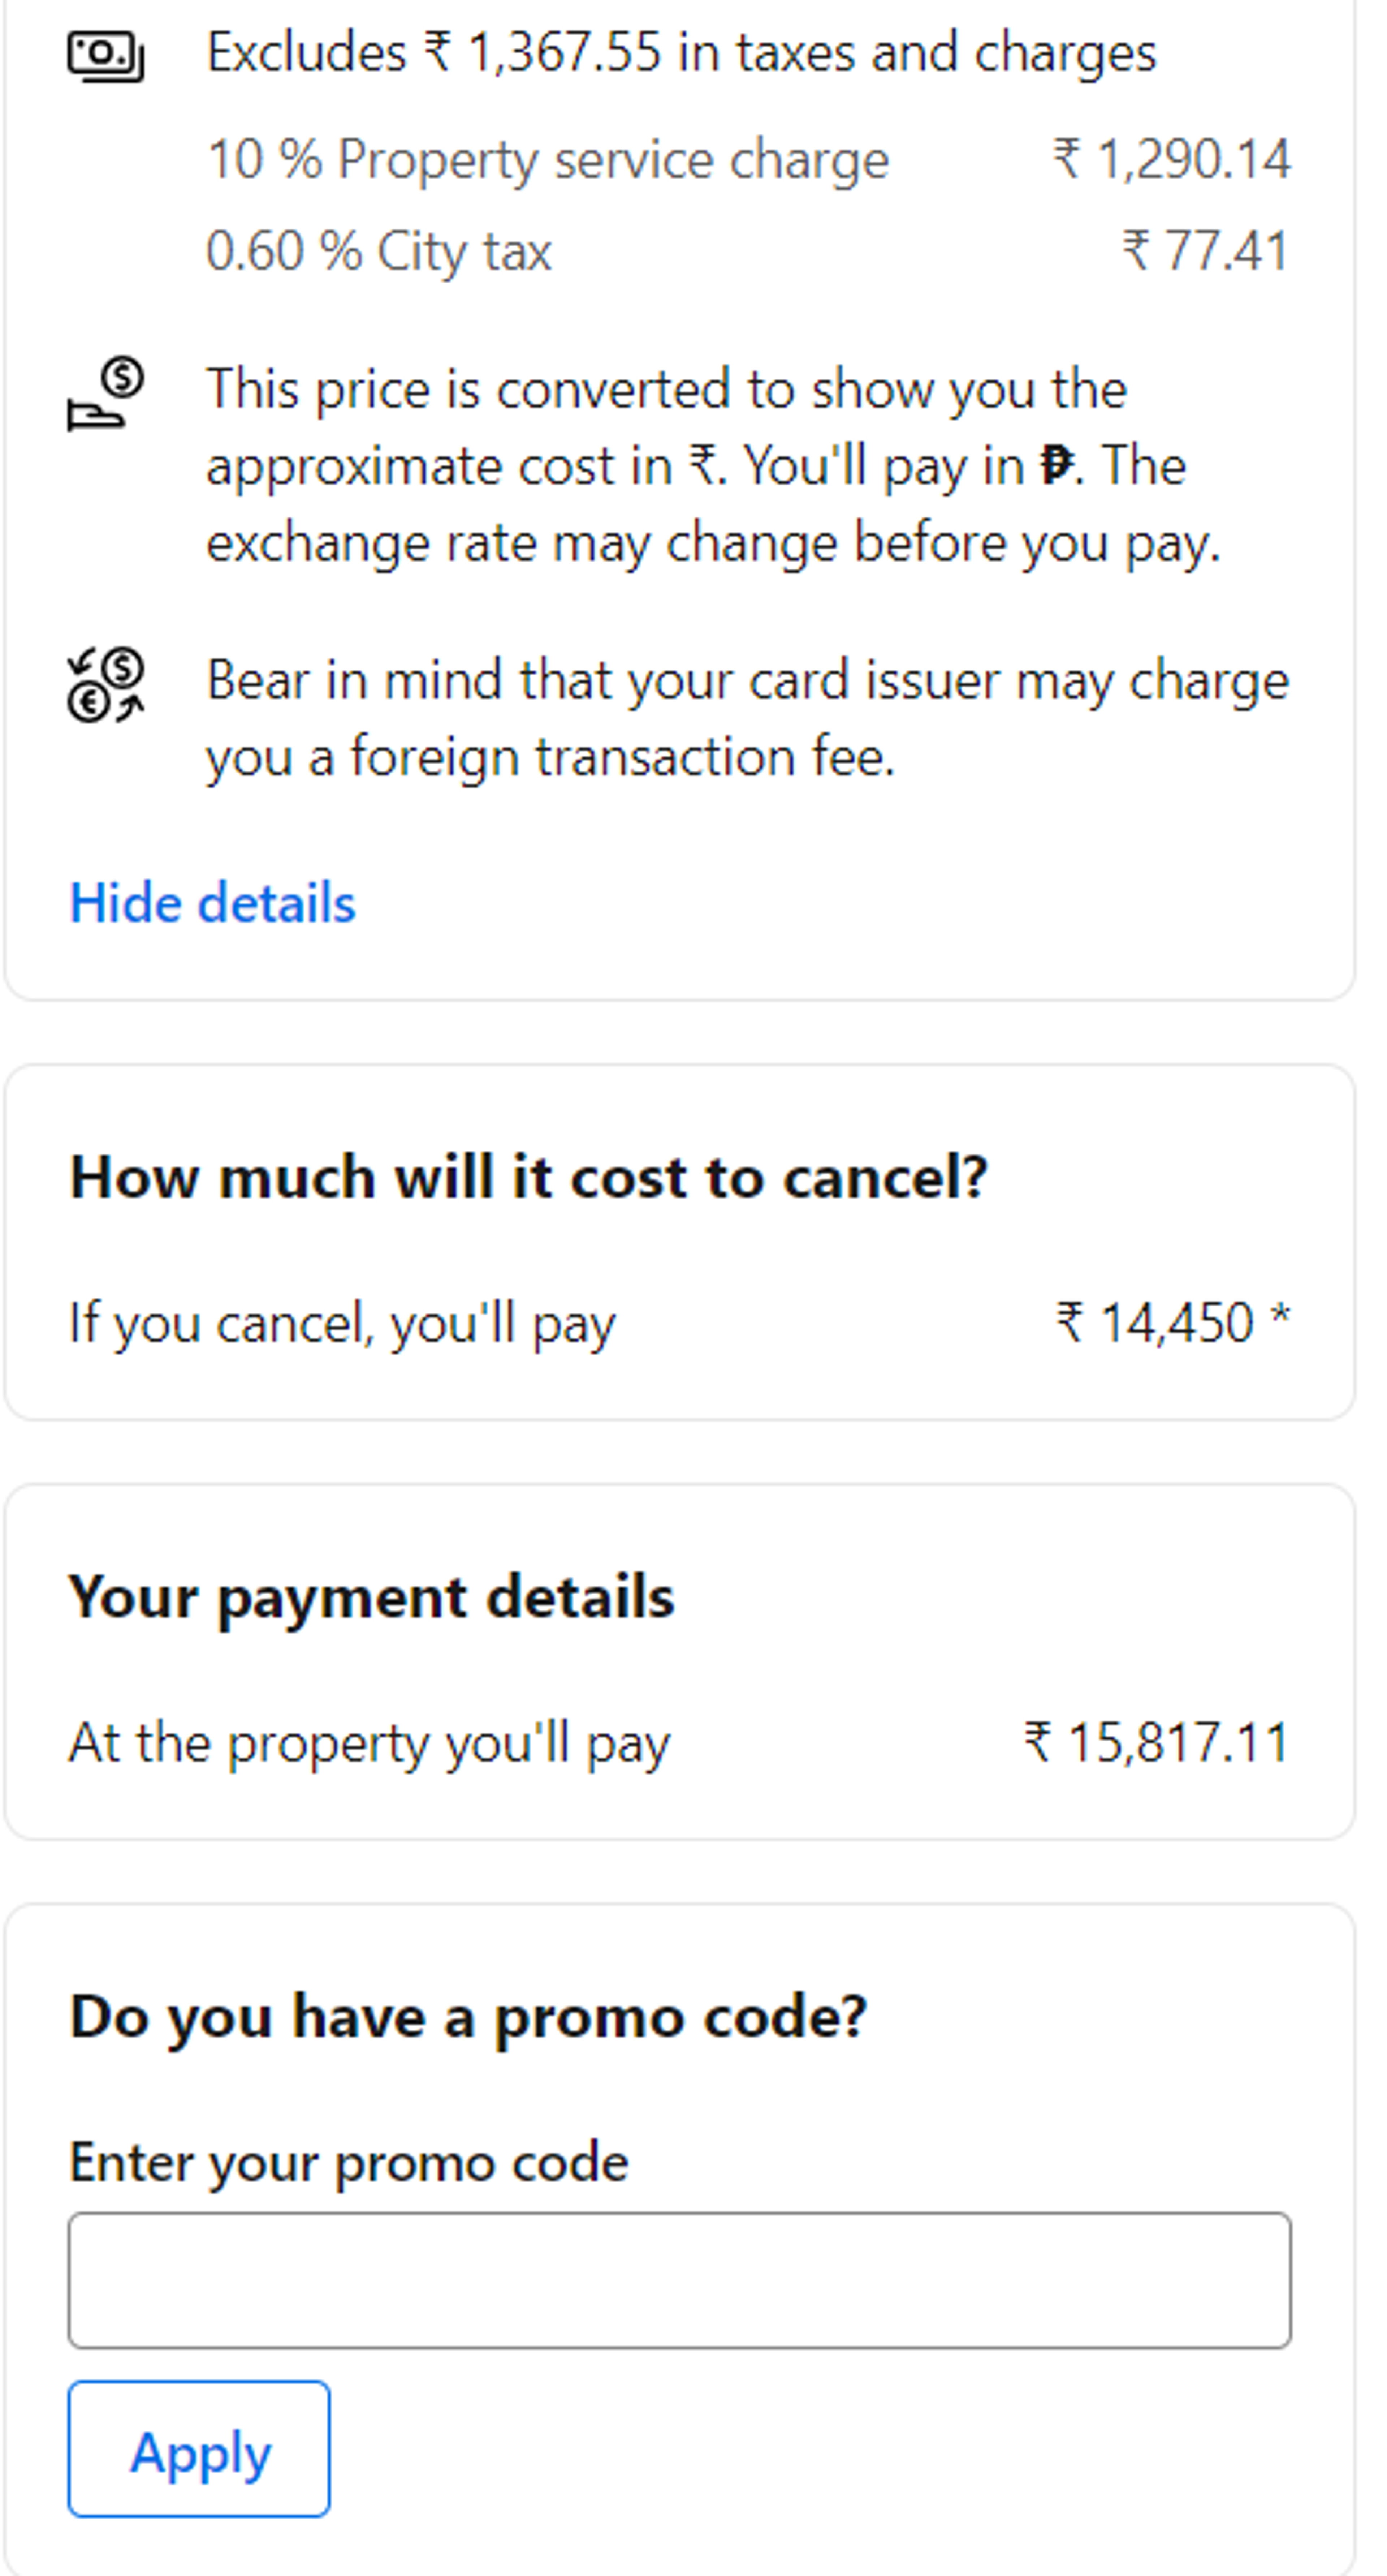The width and height of the screenshot is (1387, 2576).
Task: Click the 'Enter your promo code' label
Action: (x=349, y=2163)
